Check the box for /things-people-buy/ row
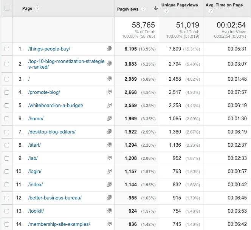The height and width of the screenshot is (230, 251). [7, 49]
